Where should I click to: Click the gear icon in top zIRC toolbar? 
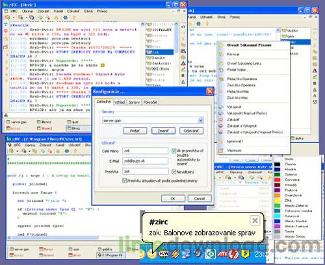tap(65, 17)
